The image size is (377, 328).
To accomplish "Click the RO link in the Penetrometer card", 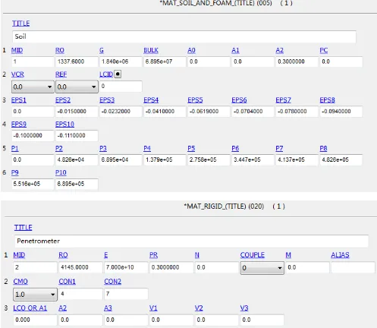I will click(63, 255).
